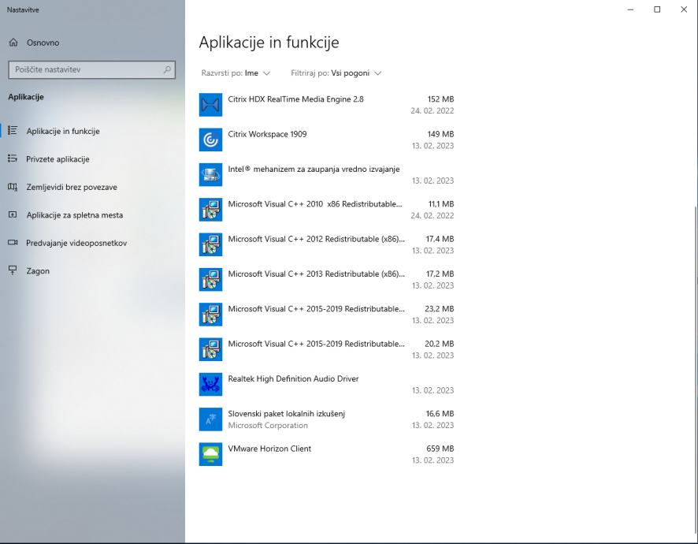Select Microsoft Visual C++ 2013 Redistributable (x86)
Image resolution: width=698 pixels, height=544 pixels.
[x=327, y=279]
